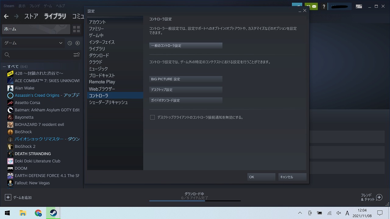
Task: Open advanced filter sliders icon in library search
Action: click(76, 55)
